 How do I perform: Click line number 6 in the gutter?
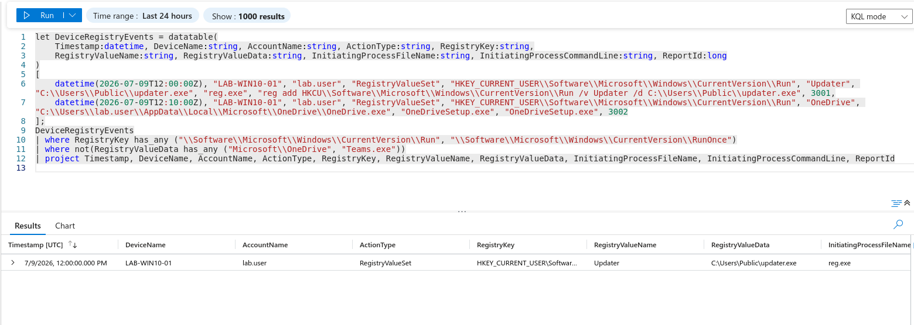click(x=23, y=84)
